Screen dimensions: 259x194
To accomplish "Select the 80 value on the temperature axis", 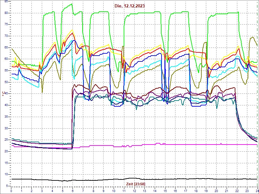I will 6,13.
